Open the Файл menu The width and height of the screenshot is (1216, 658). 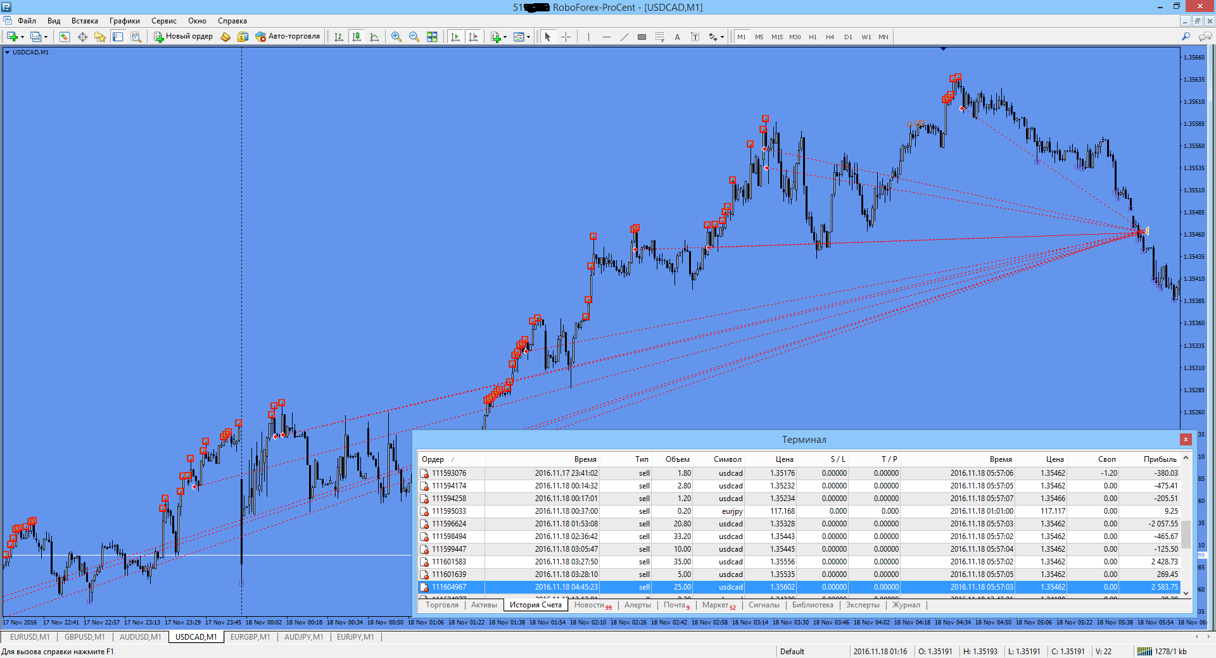pyautogui.click(x=27, y=21)
